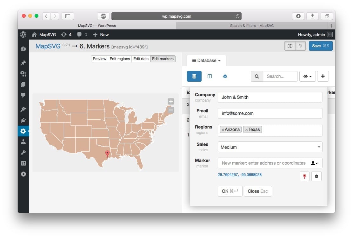The width and height of the screenshot is (353, 238).
Task: Click the MapSVG title link
Action: pyautogui.click(x=48, y=46)
